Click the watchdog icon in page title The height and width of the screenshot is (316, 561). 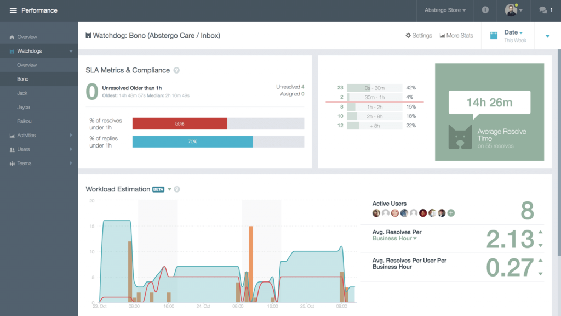coord(88,36)
